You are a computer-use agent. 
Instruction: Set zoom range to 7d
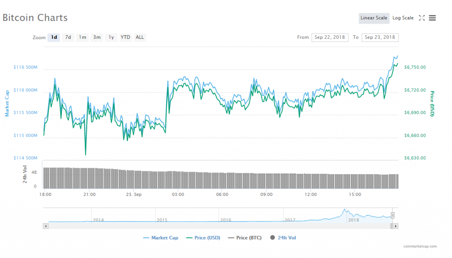68,37
